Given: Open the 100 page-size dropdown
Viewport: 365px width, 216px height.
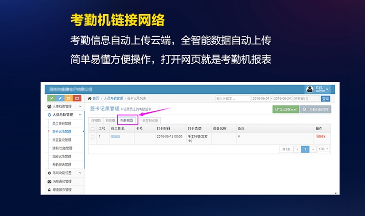Looking at the screenshot, I should click(323, 149).
